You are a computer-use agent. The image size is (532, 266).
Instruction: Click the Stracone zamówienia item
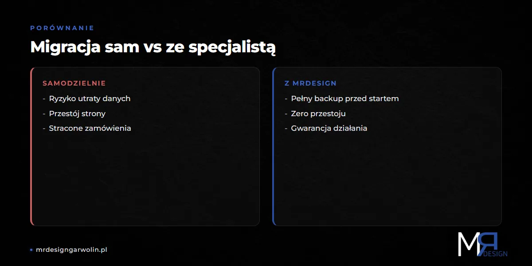(x=90, y=129)
